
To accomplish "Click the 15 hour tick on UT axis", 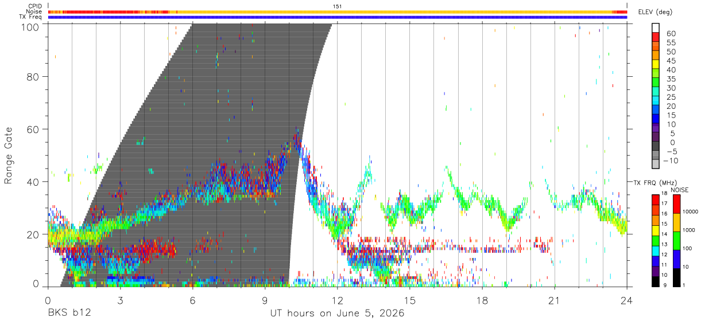I will click(x=410, y=300).
